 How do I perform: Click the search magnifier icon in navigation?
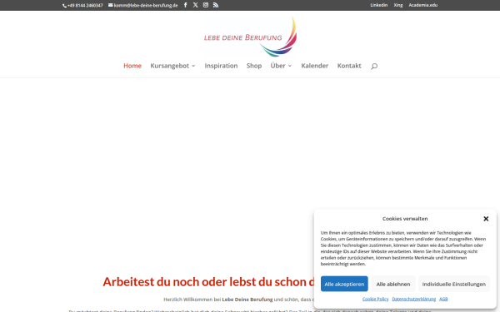(x=374, y=67)
